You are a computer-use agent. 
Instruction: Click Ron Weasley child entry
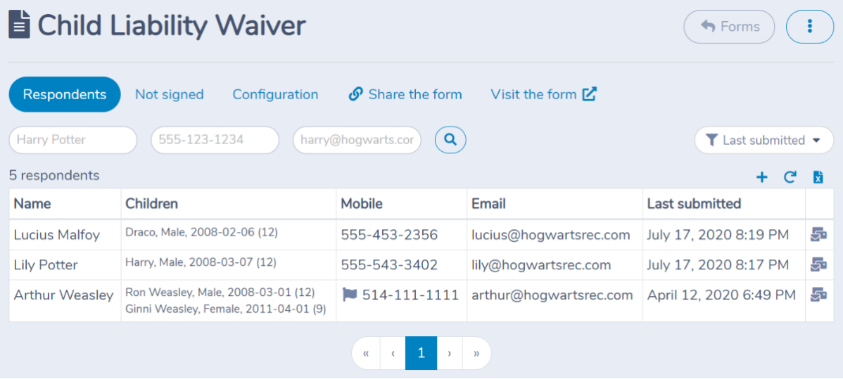coord(220,293)
